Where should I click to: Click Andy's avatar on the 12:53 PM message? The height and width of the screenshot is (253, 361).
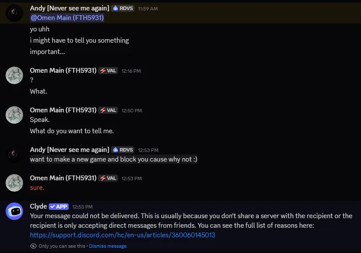(14, 154)
